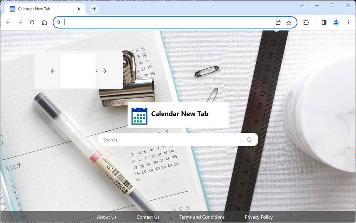Go to the browser home page
The height and width of the screenshot is (223, 356).
(x=44, y=22)
